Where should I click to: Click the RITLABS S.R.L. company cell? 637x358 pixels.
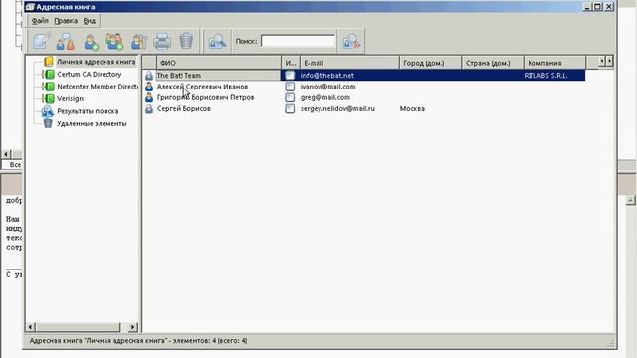pyautogui.click(x=545, y=76)
